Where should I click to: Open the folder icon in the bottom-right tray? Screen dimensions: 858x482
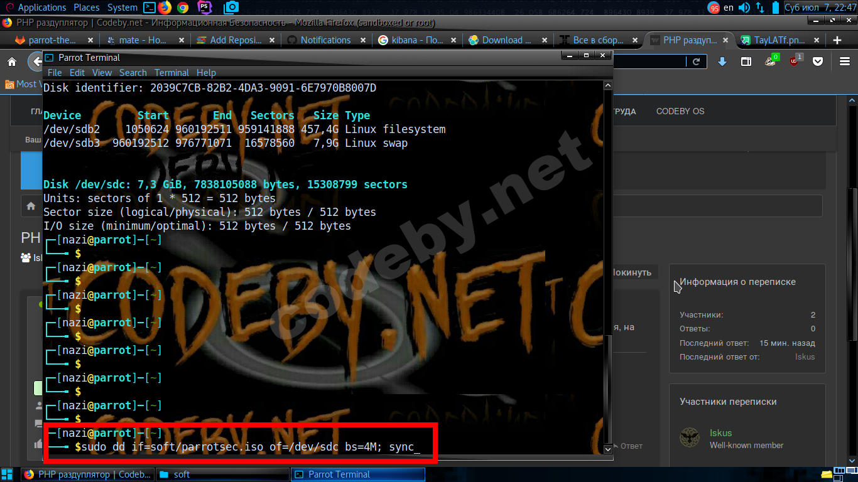click(x=827, y=474)
